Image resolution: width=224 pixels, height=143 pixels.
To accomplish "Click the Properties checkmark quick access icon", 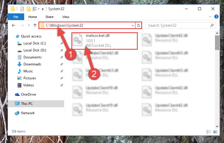I will click(22, 9).
